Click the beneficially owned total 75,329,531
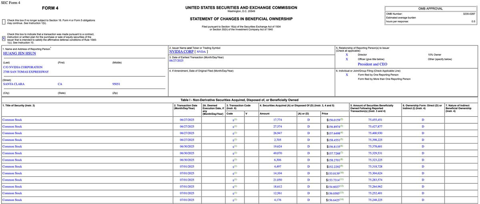 click(x=375, y=153)
